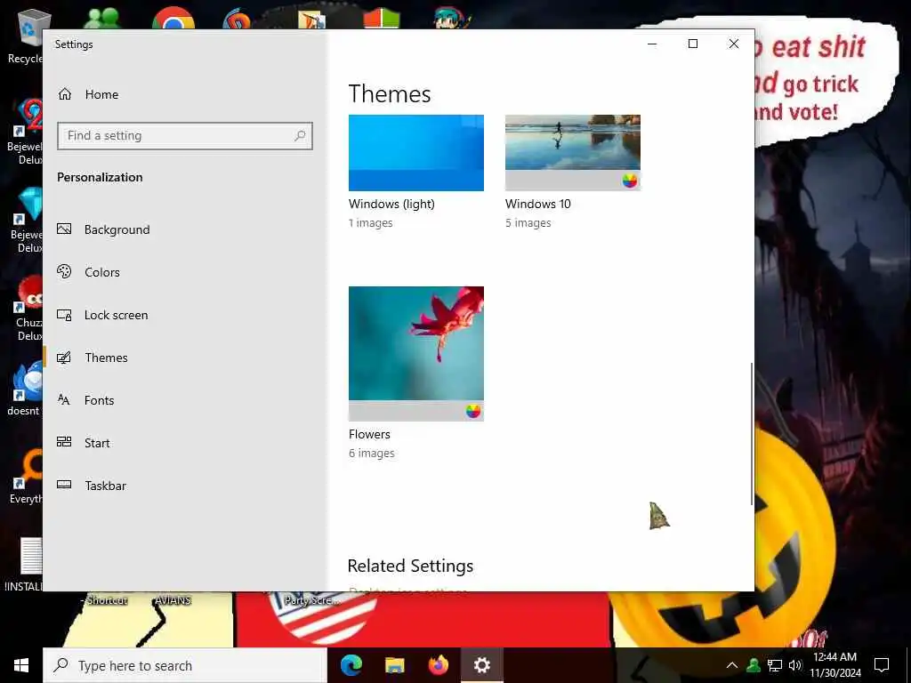Click the color wheel on Windows 10 theme

click(x=630, y=181)
